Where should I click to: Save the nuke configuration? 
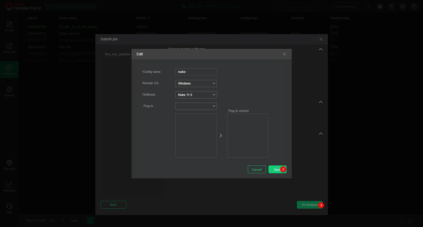(277, 169)
